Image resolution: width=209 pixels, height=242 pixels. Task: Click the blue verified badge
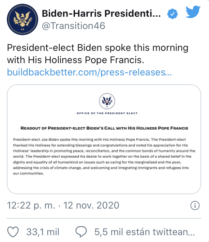click(172, 14)
